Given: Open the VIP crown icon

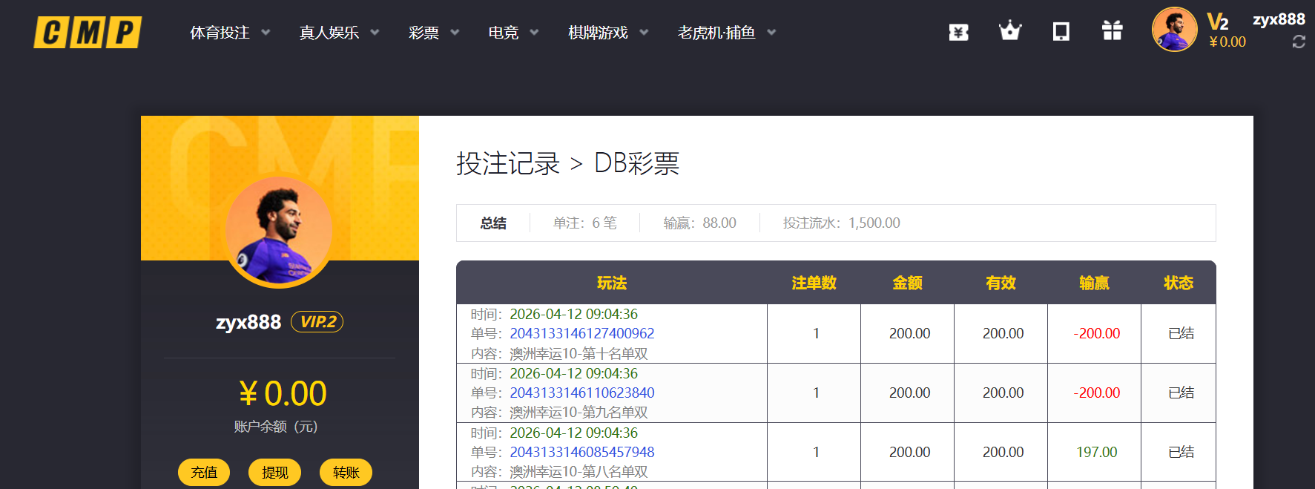Looking at the screenshot, I should click(1009, 31).
